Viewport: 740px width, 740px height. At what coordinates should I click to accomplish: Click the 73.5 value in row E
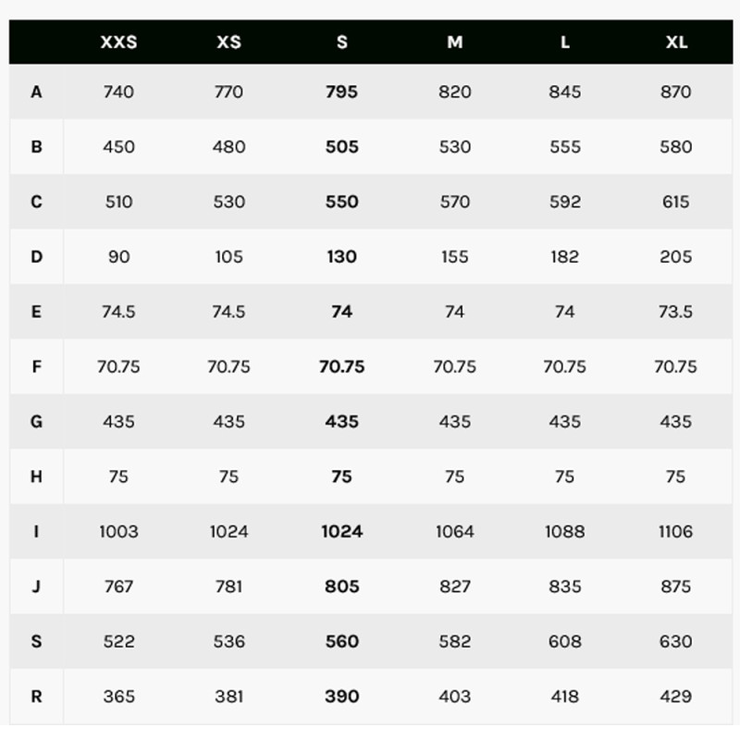coord(676,312)
